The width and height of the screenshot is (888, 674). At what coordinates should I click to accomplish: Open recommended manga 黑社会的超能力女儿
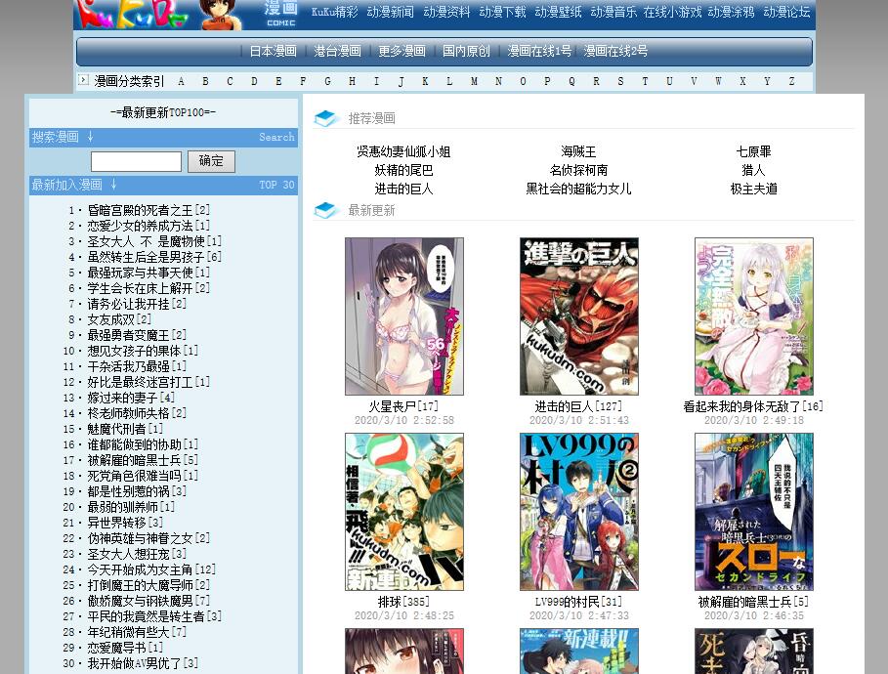click(578, 190)
